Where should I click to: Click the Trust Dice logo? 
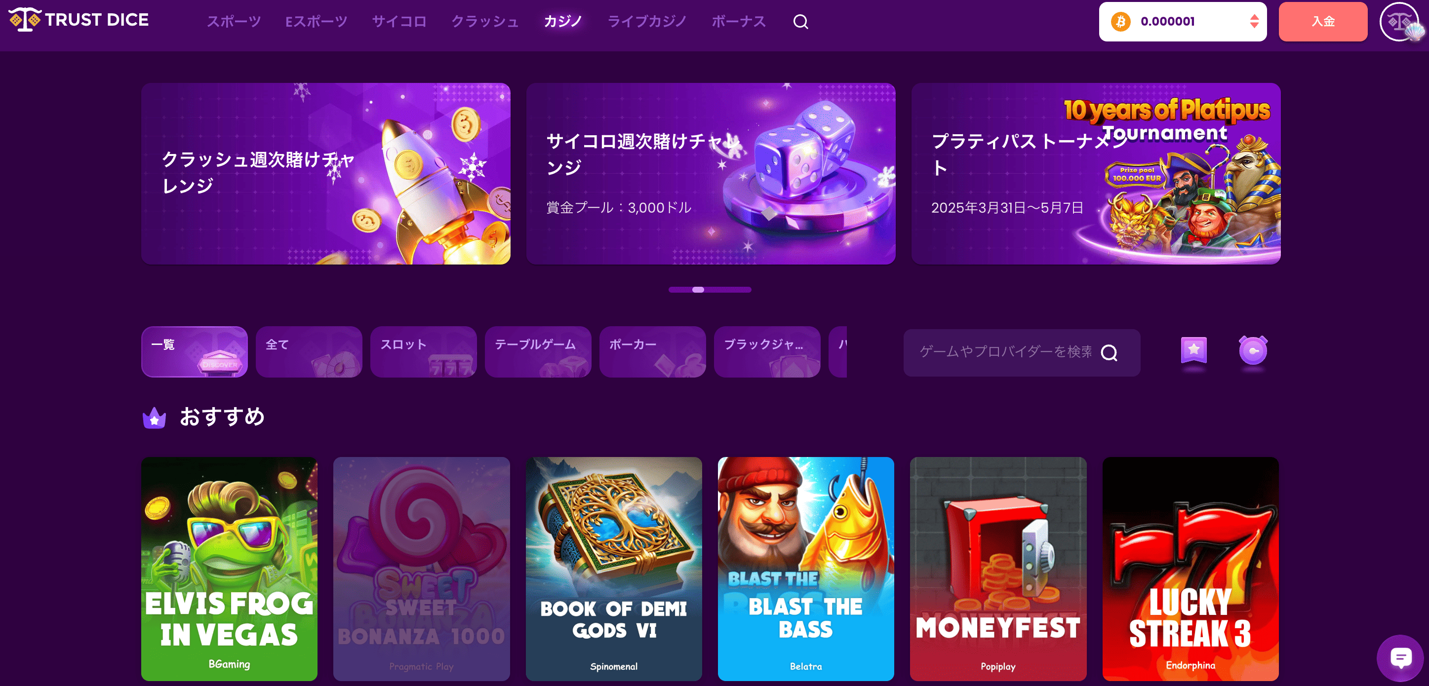[79, 20]
